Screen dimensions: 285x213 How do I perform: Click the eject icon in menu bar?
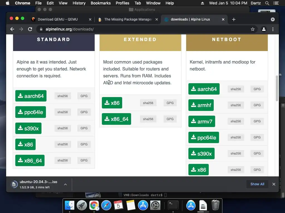click(x=202, y=3)
